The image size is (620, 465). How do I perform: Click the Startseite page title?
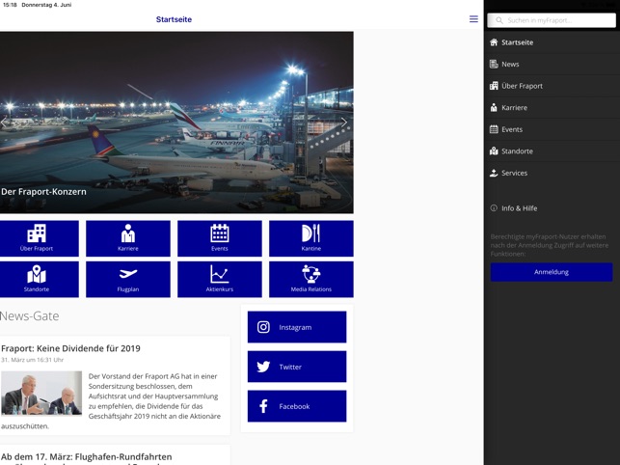pyautogui.click(x=174, y=19)
